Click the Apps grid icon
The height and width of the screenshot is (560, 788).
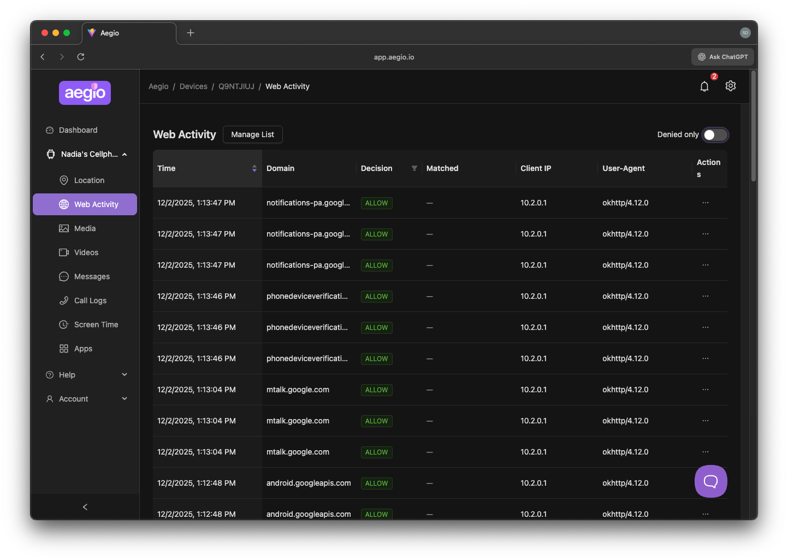coord(63,349)
